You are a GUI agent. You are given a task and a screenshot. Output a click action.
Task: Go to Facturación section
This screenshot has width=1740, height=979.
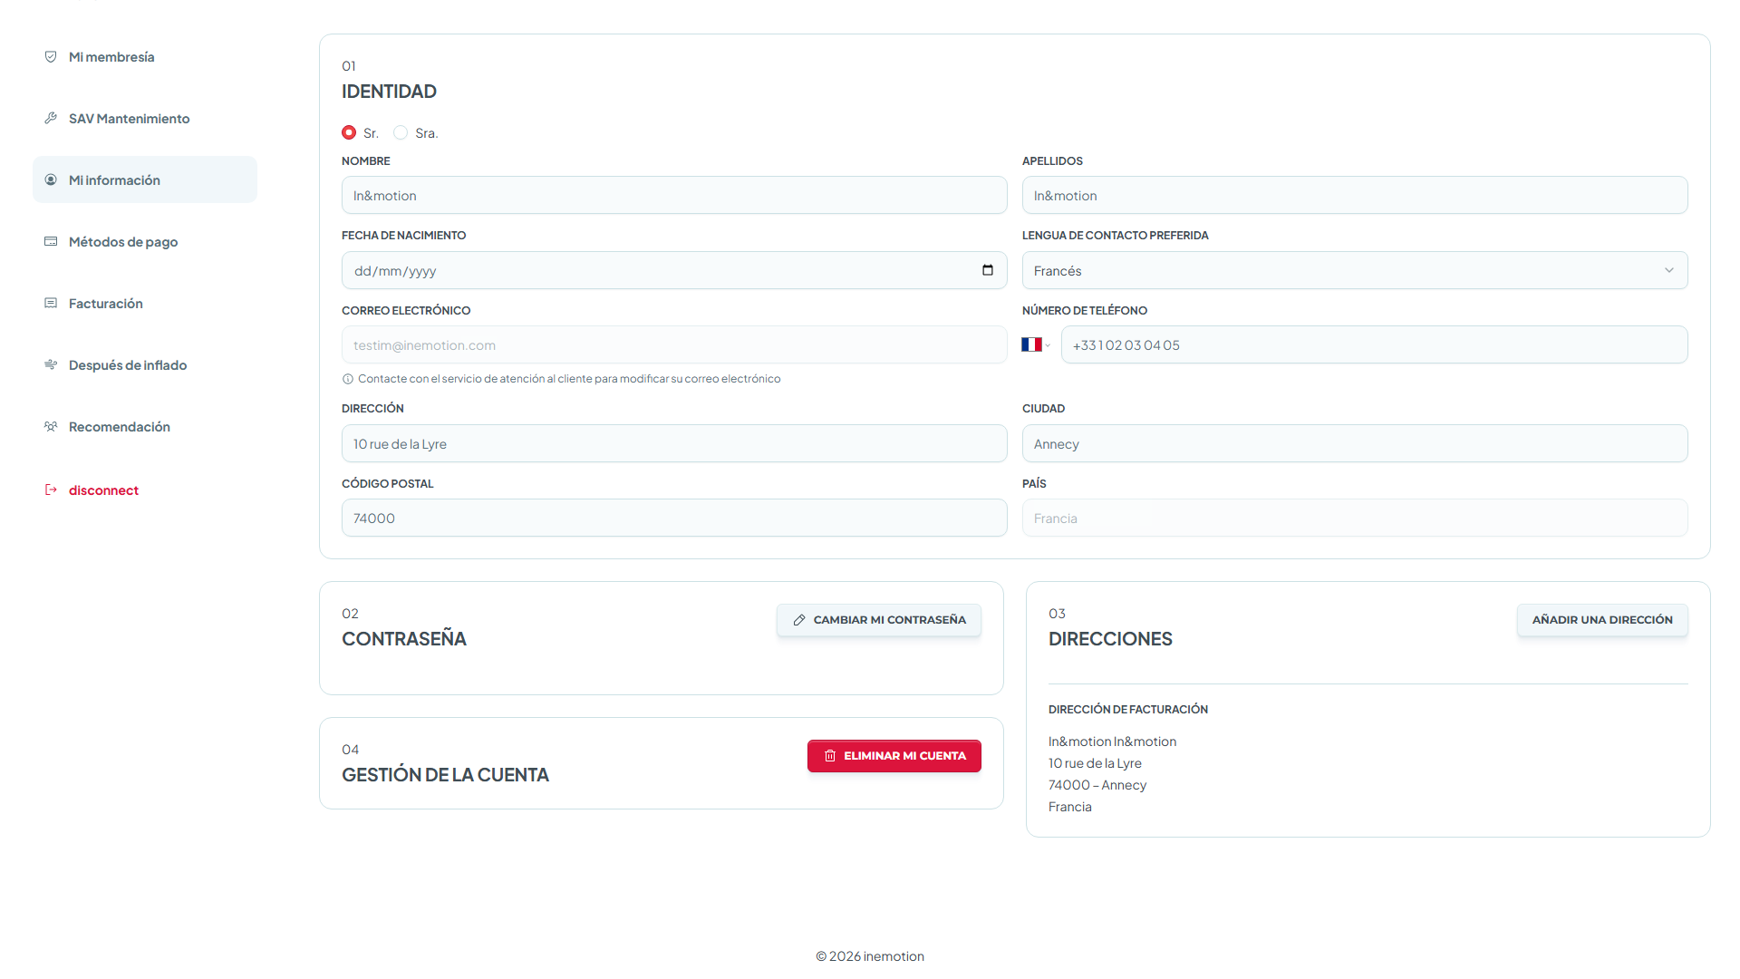pos(145,303)
